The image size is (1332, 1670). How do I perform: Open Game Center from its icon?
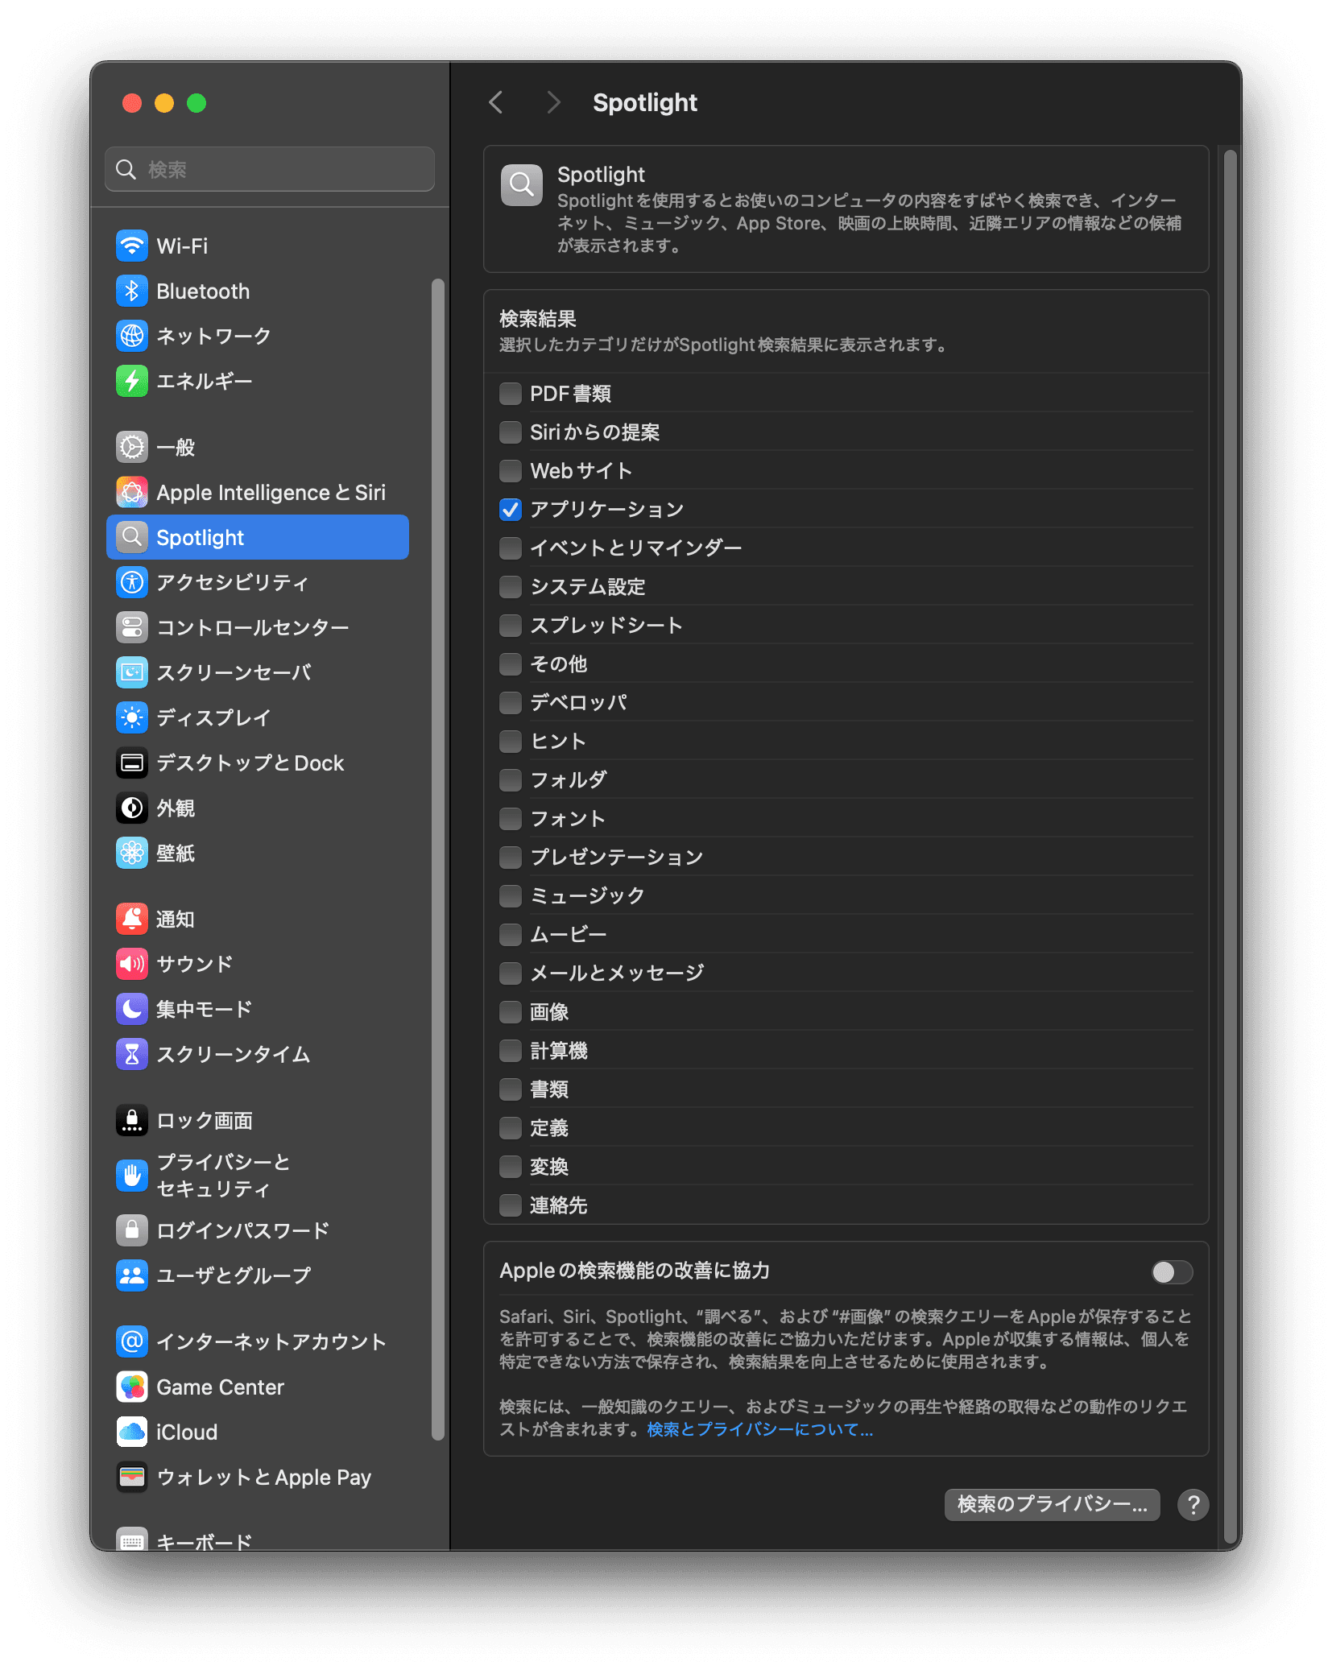pos(132,1387)
